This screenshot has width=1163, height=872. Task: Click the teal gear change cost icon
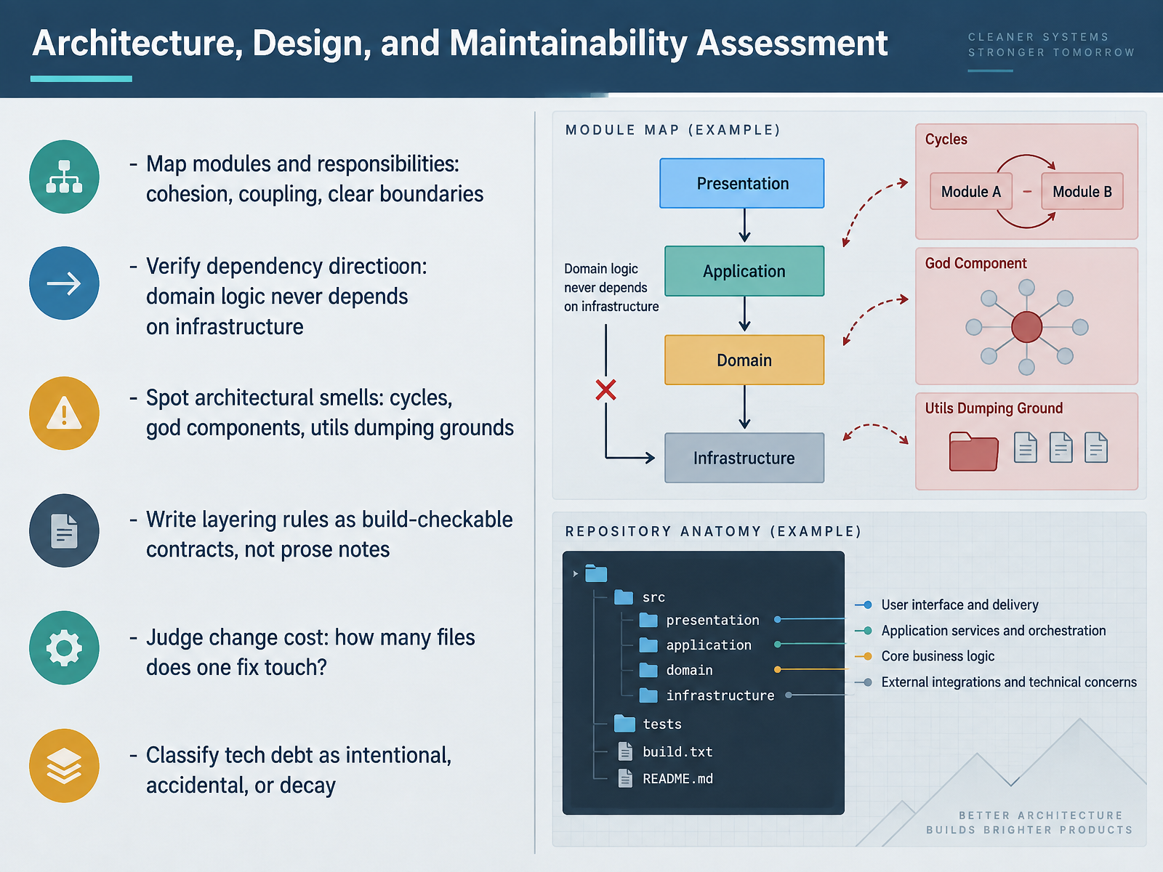(64, 647)
